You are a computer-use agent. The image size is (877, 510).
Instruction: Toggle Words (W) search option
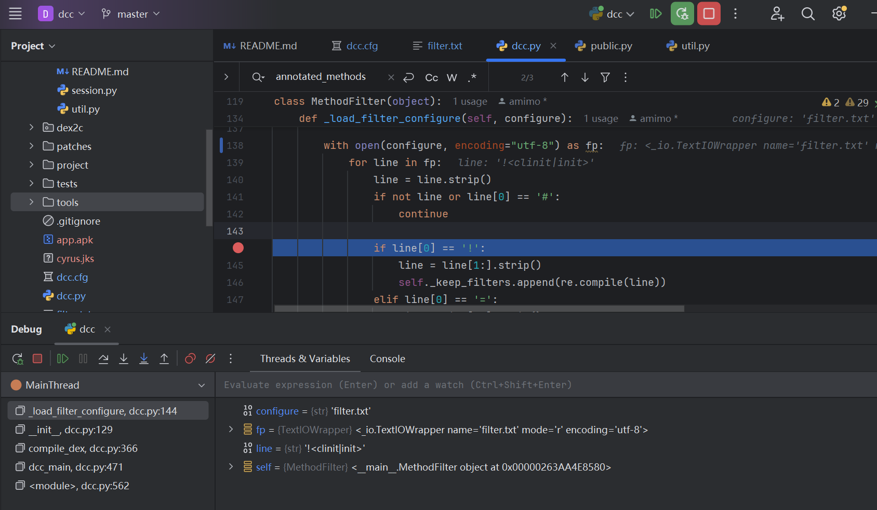(452, 77)
